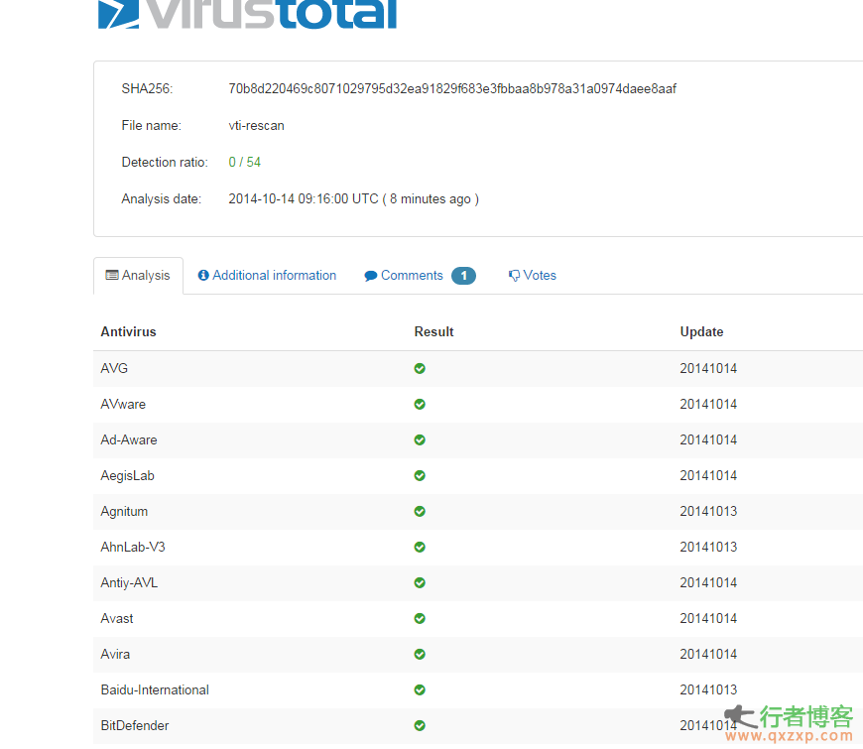Click Antiy-AVL clean result checkmark
This screenshot has height=749, width=863.
pos(420,582)
